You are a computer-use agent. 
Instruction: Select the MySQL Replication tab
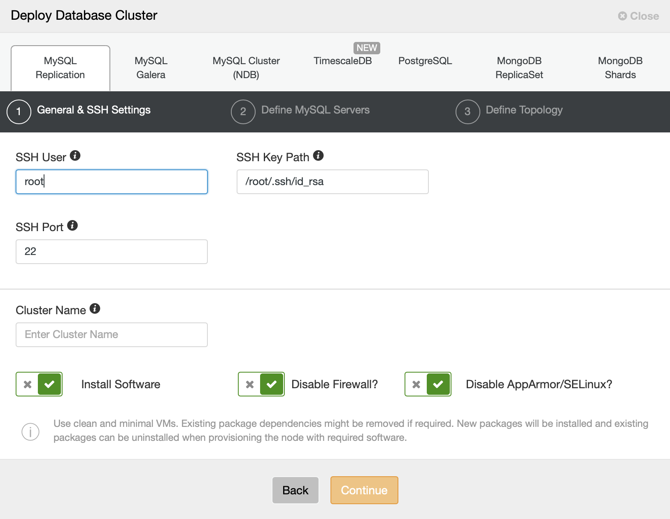[60, 68]
